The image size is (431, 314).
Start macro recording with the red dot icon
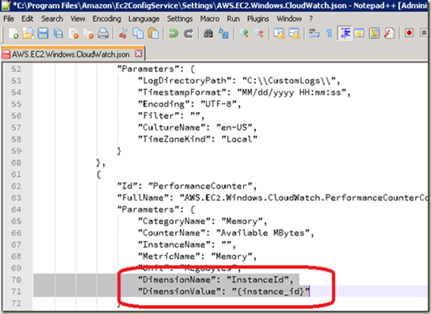point(409,34)
